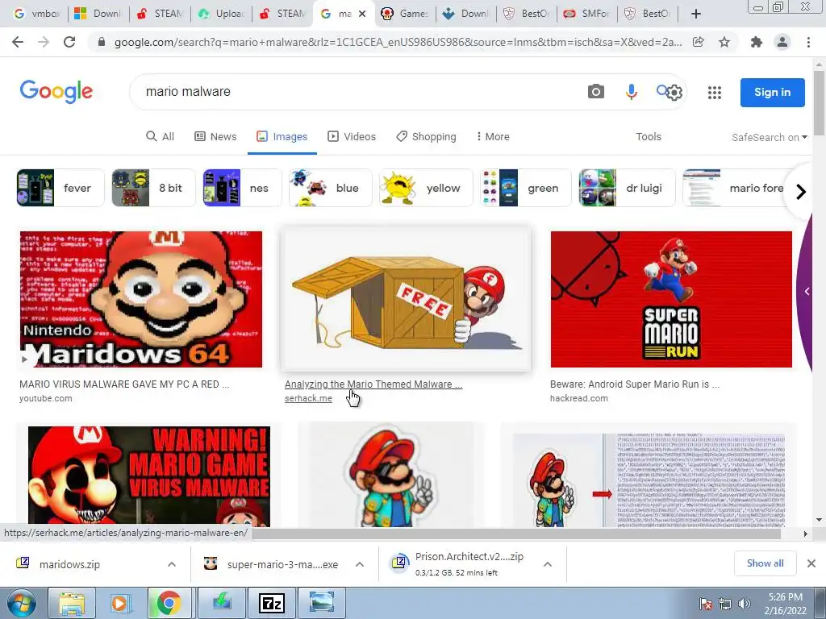Start voice search with the microphone icon
Image resolution: width=826 pixels, height=619 pixels.
(x=631, y=92)
